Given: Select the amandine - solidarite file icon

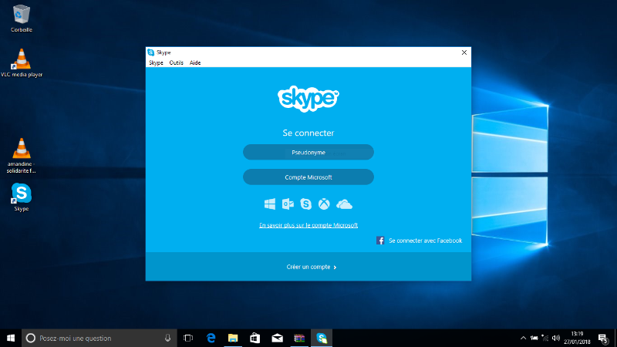Looking at the screenshot, I should click(x=22, y=156).
